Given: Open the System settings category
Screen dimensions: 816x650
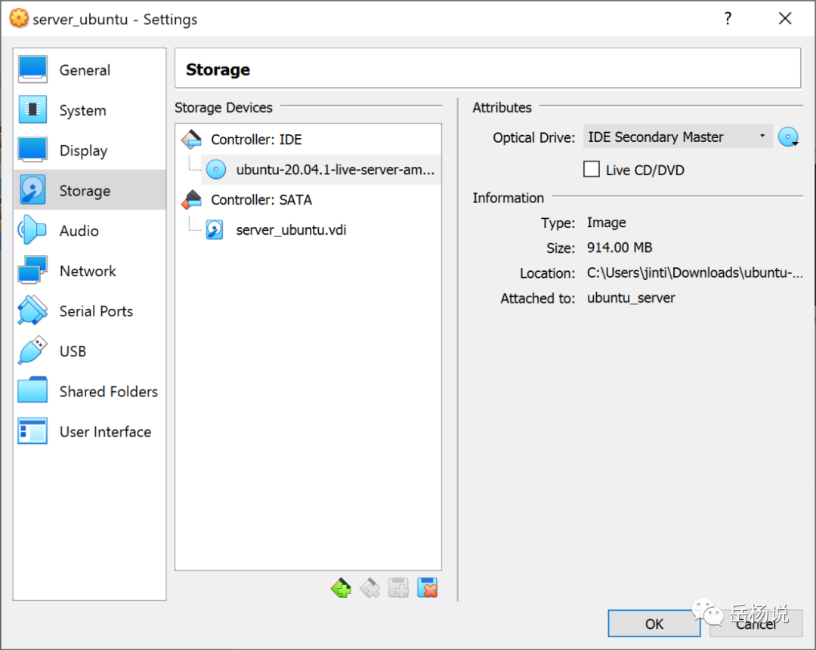Looking at the screenshot, I should [89, 110].
